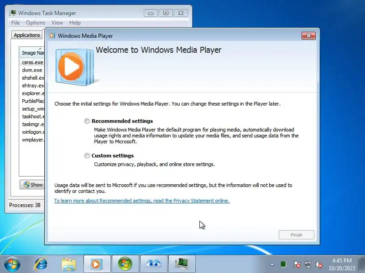
Task: Open the View menu in Task Manager
Action: (57, 23)
